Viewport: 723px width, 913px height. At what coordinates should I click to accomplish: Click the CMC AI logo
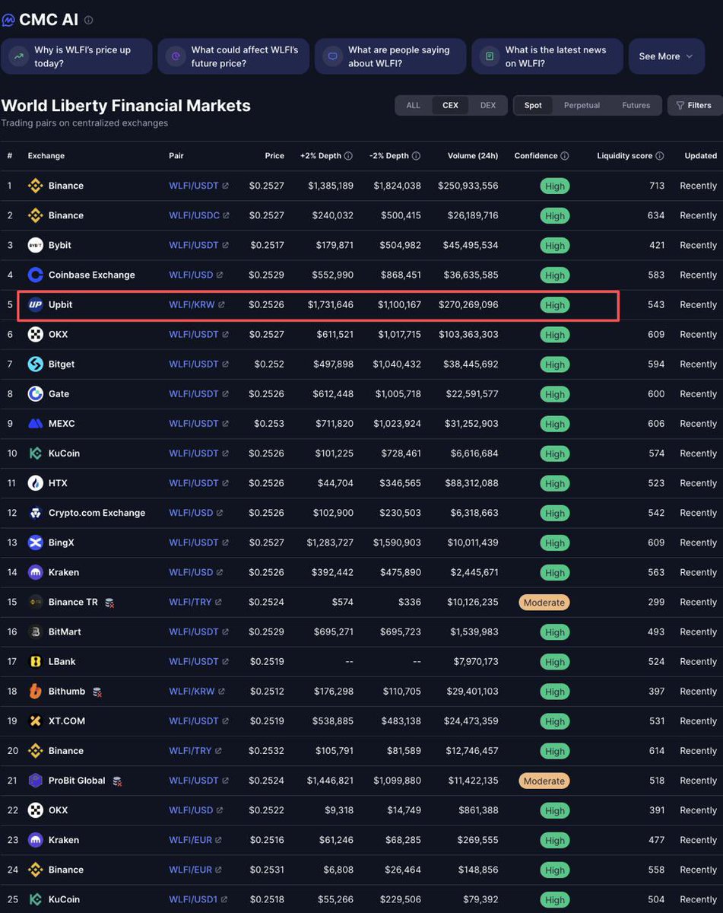click(x=8, y=21)
